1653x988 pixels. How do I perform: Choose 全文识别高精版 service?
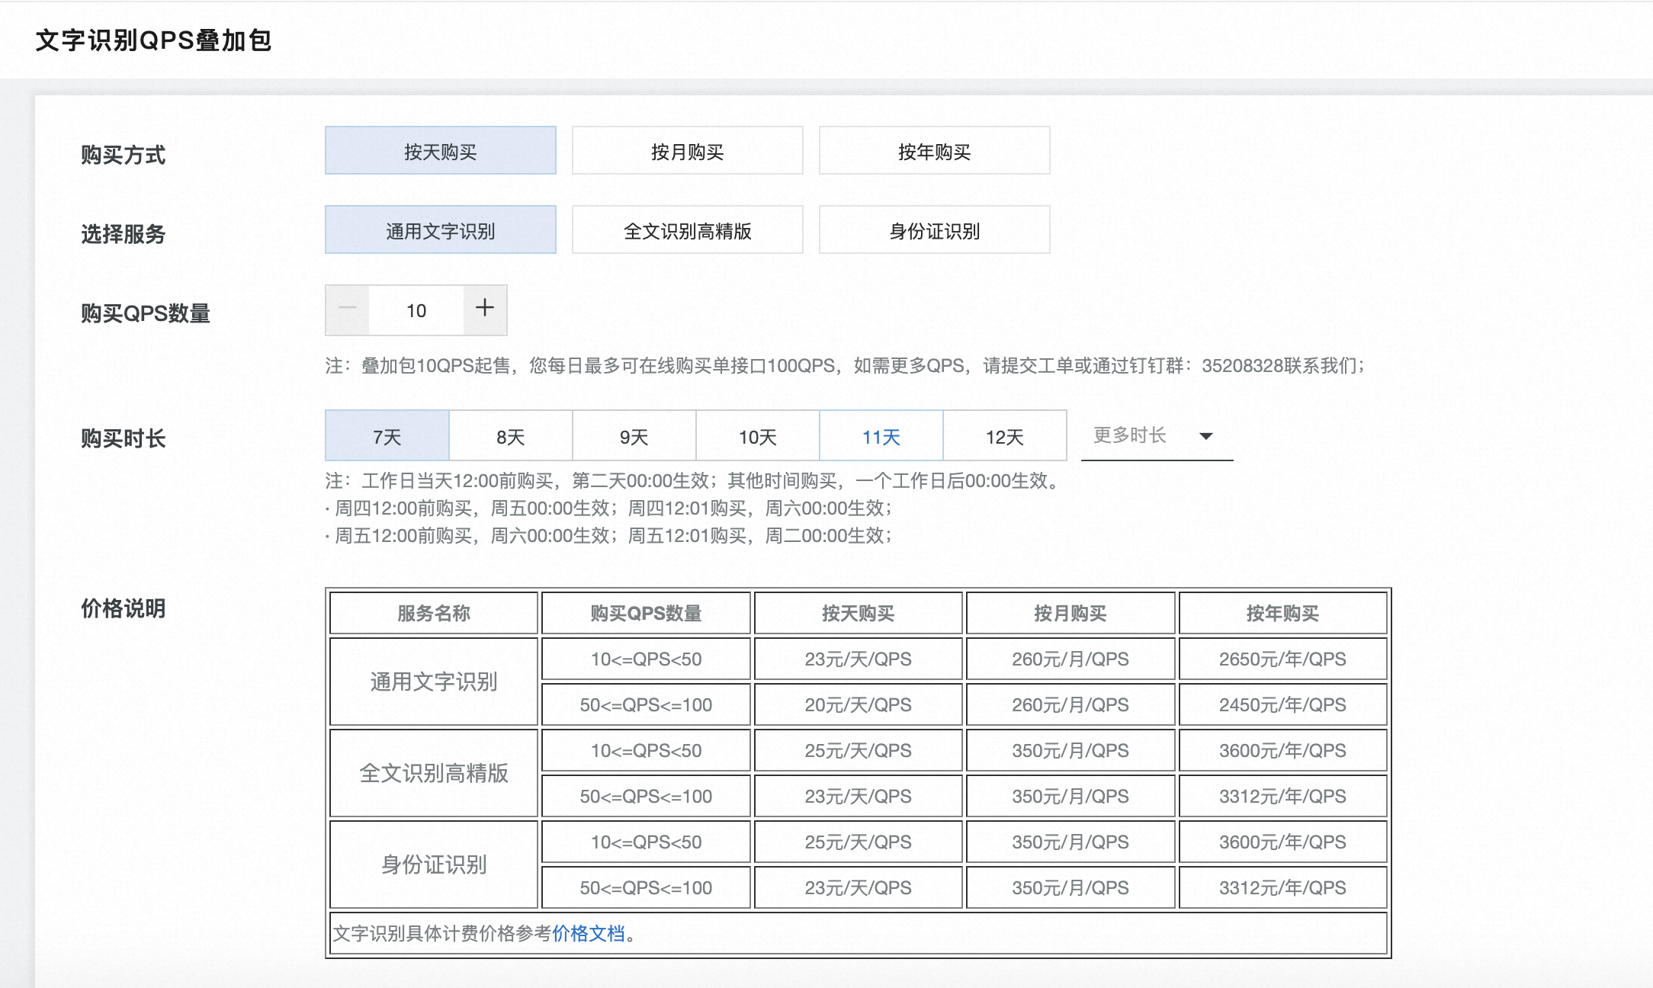click(x=687, y=230)
